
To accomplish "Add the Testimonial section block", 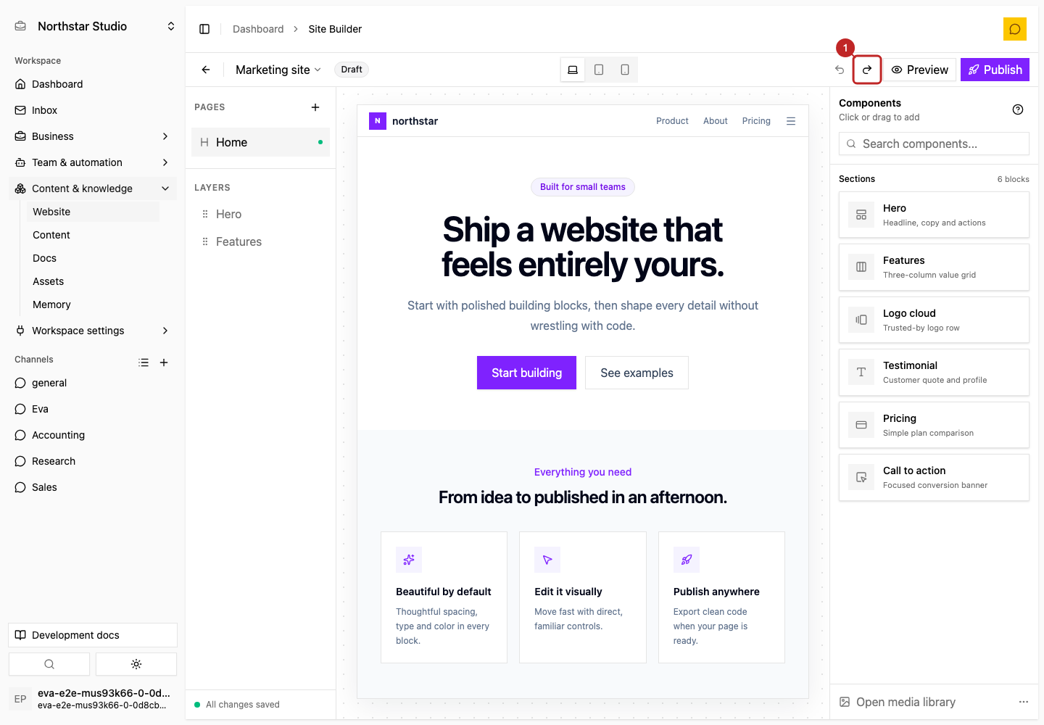I will coord(934,372).
